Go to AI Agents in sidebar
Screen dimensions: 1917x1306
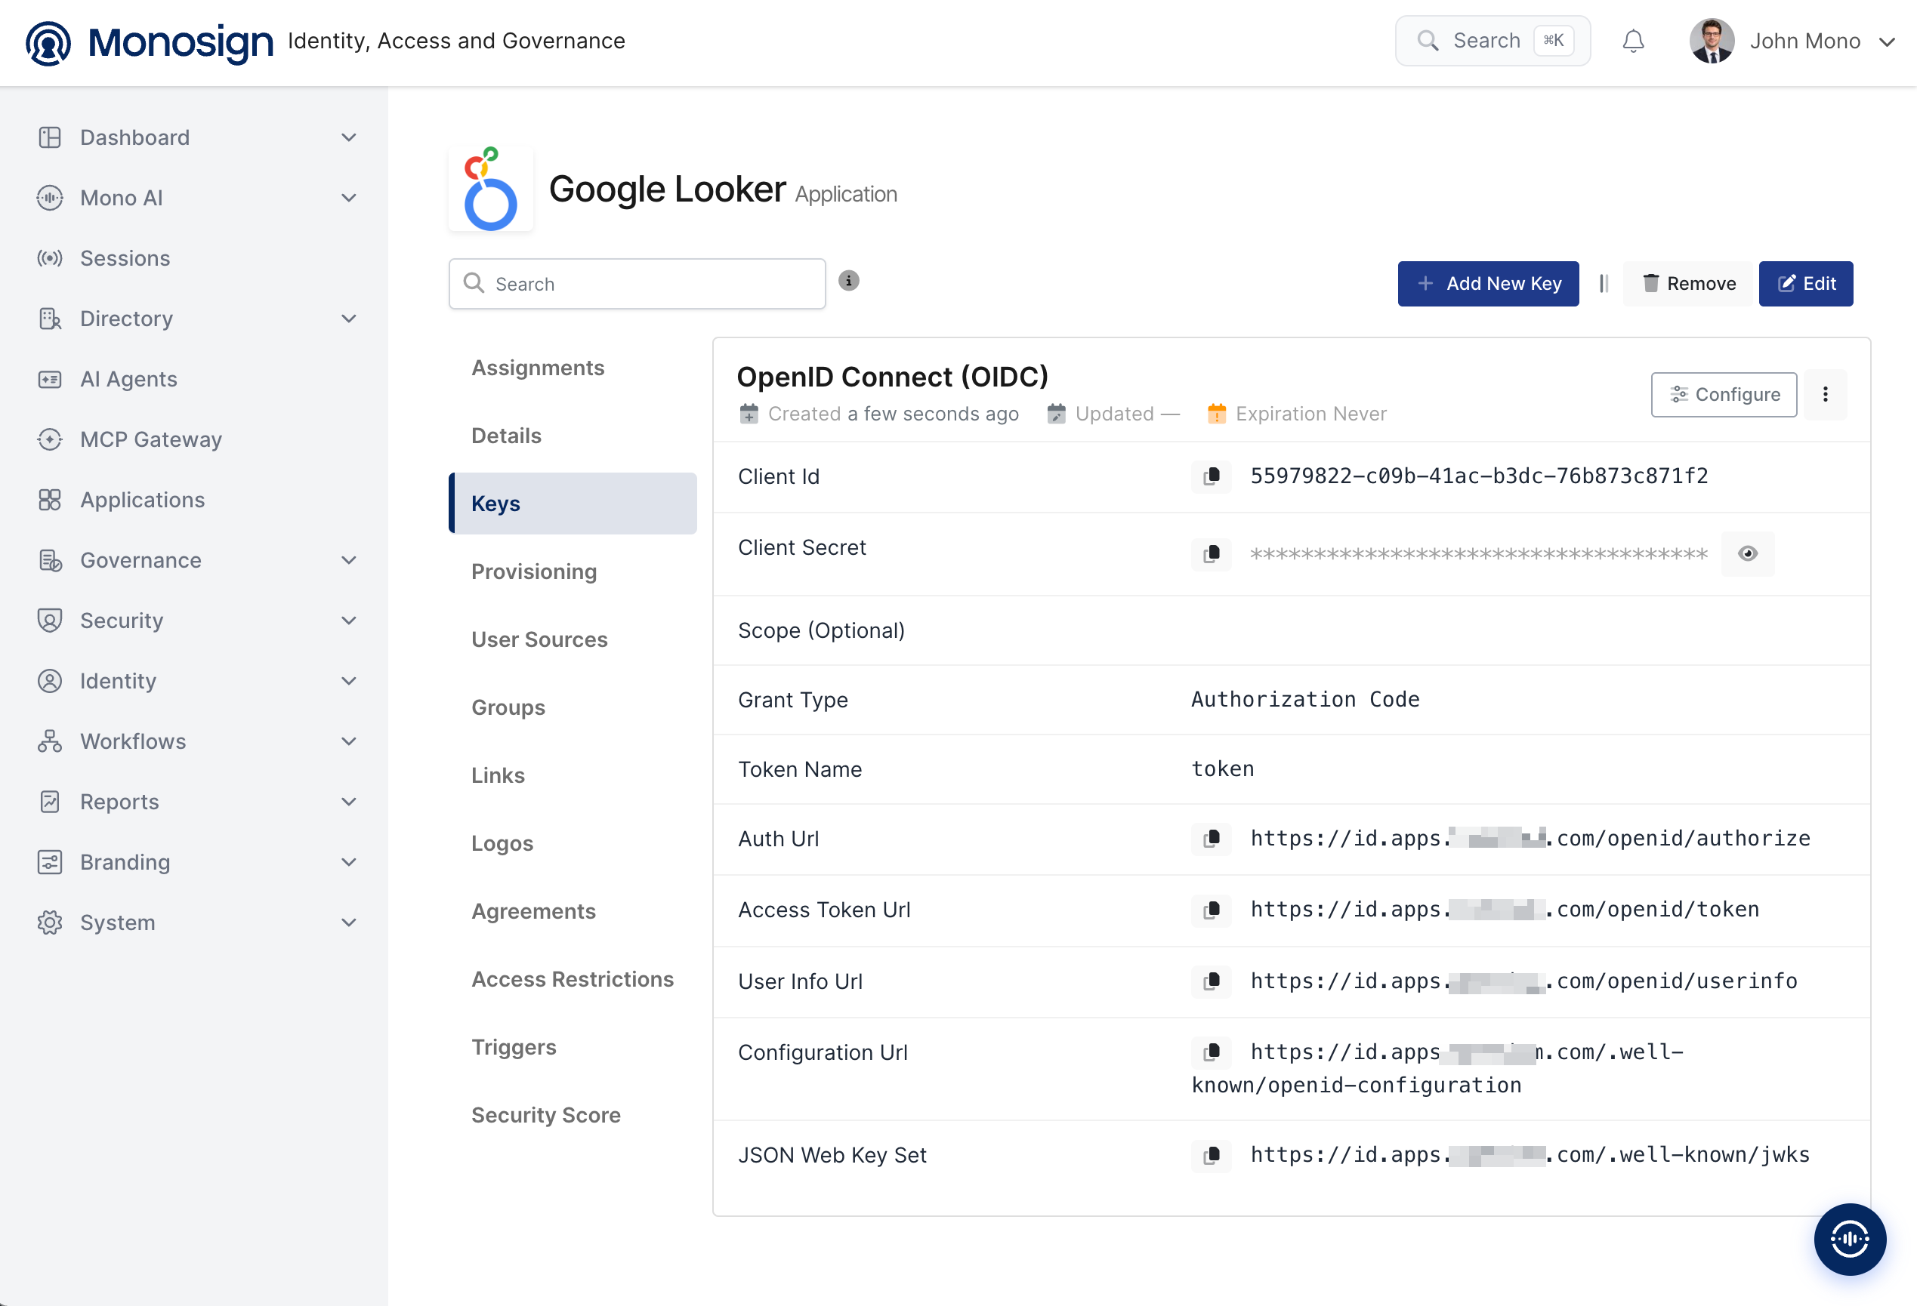128,379
